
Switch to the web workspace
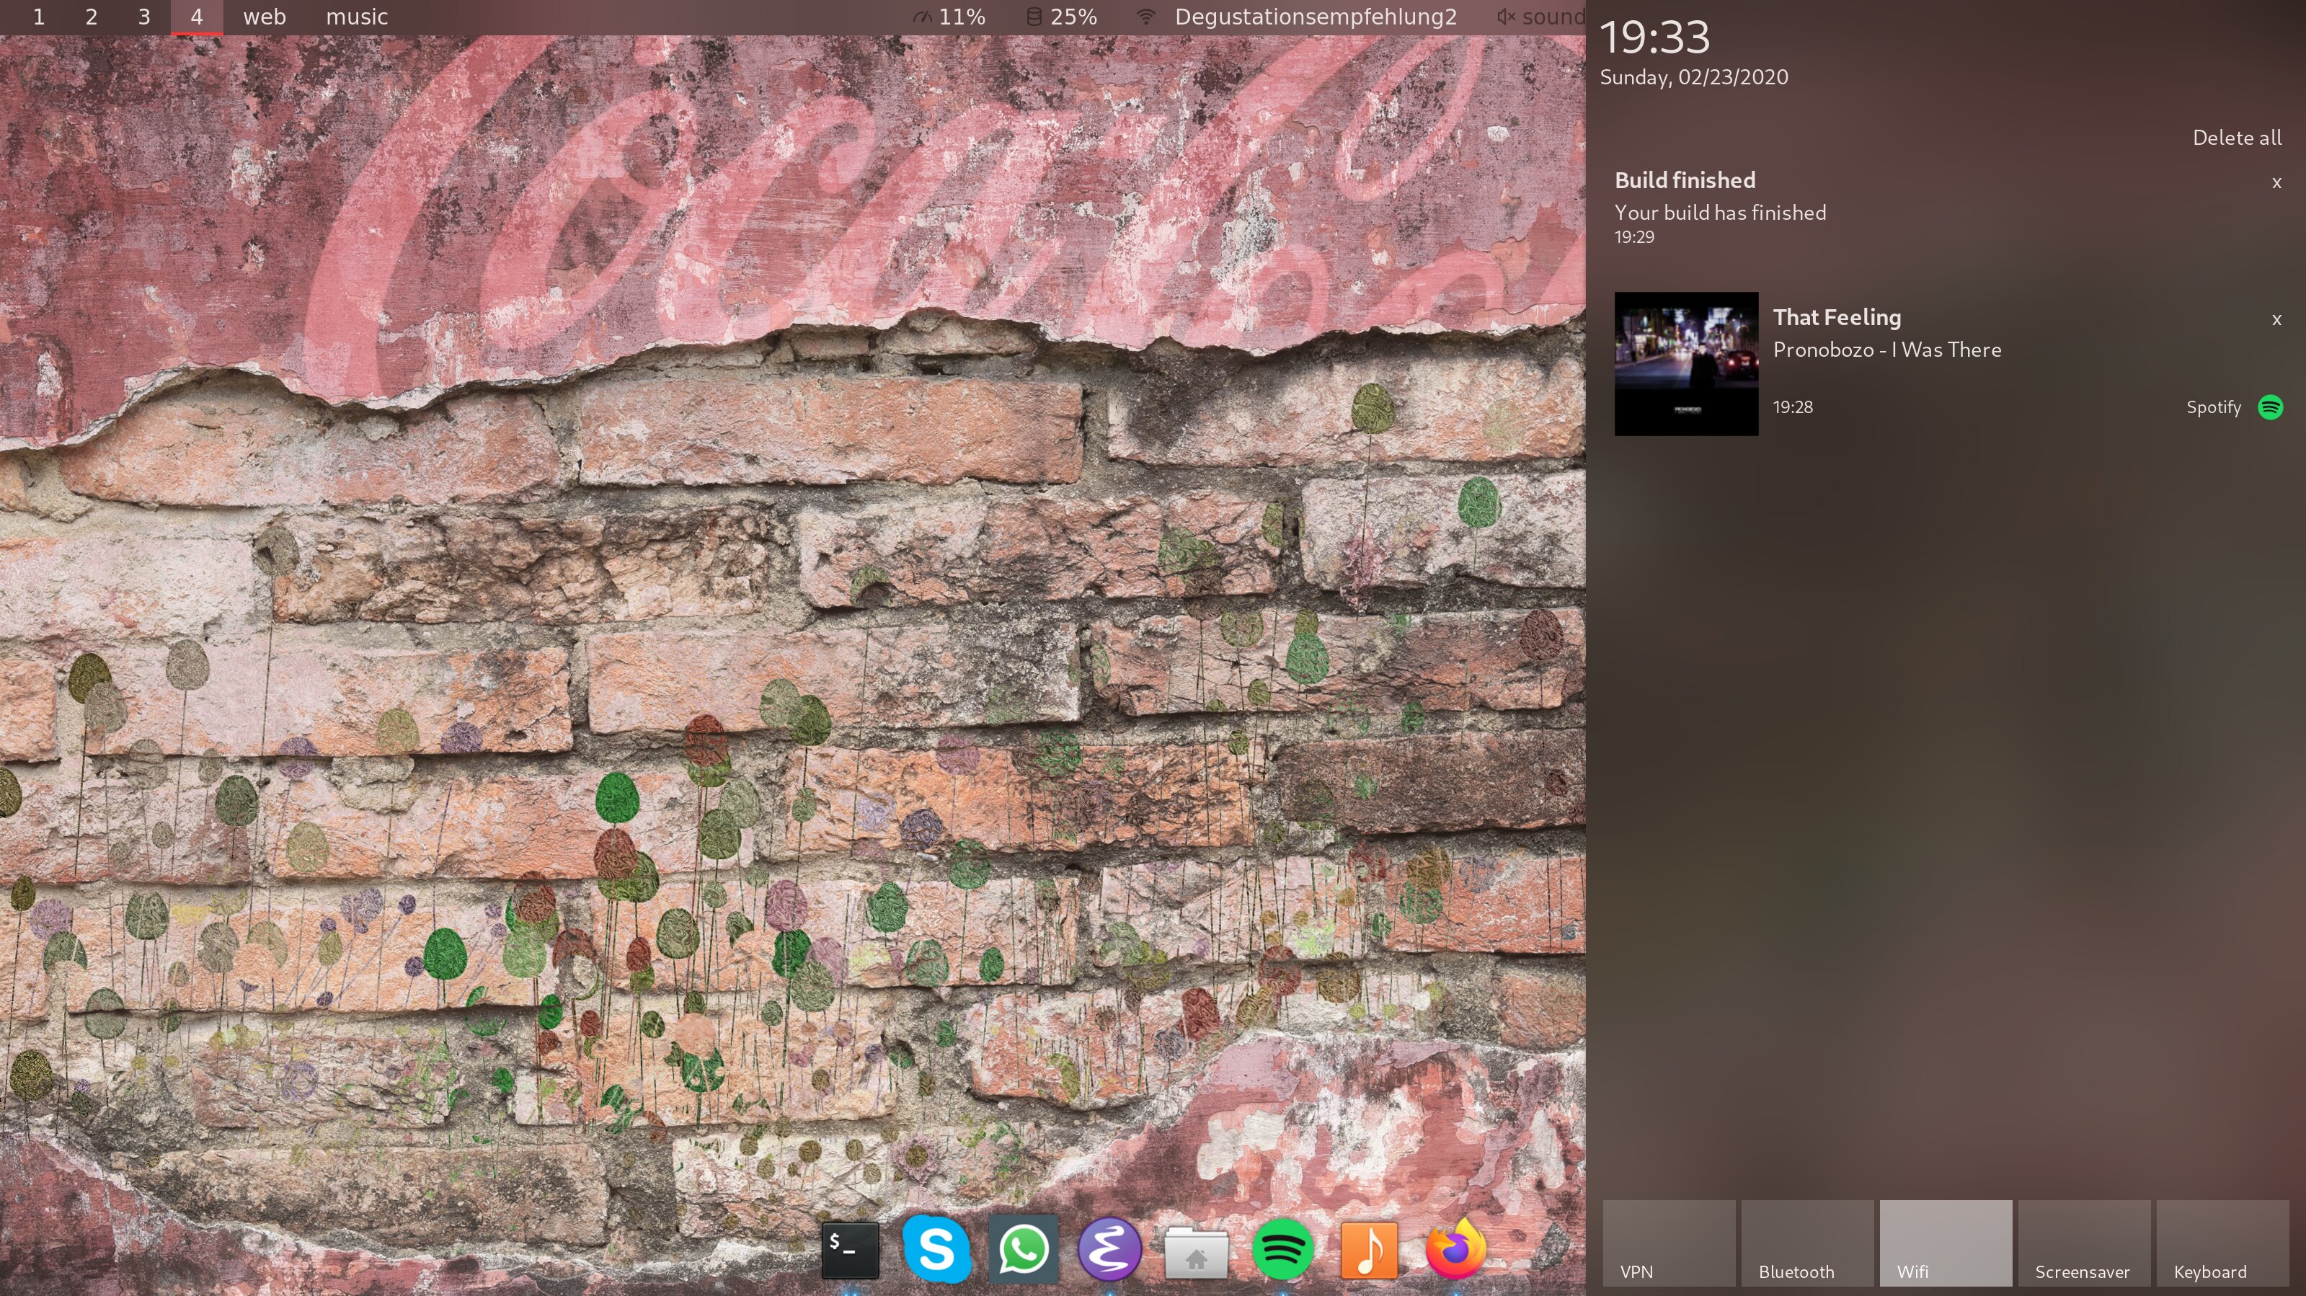(264, 17)
